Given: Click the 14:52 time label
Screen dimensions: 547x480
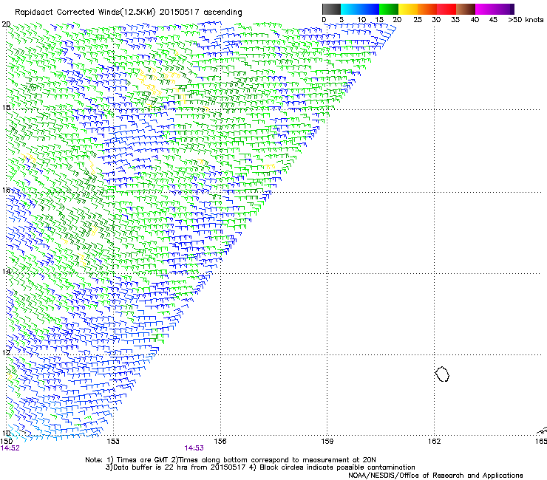Looking at the screenshot, I should [x=10, y=448].
